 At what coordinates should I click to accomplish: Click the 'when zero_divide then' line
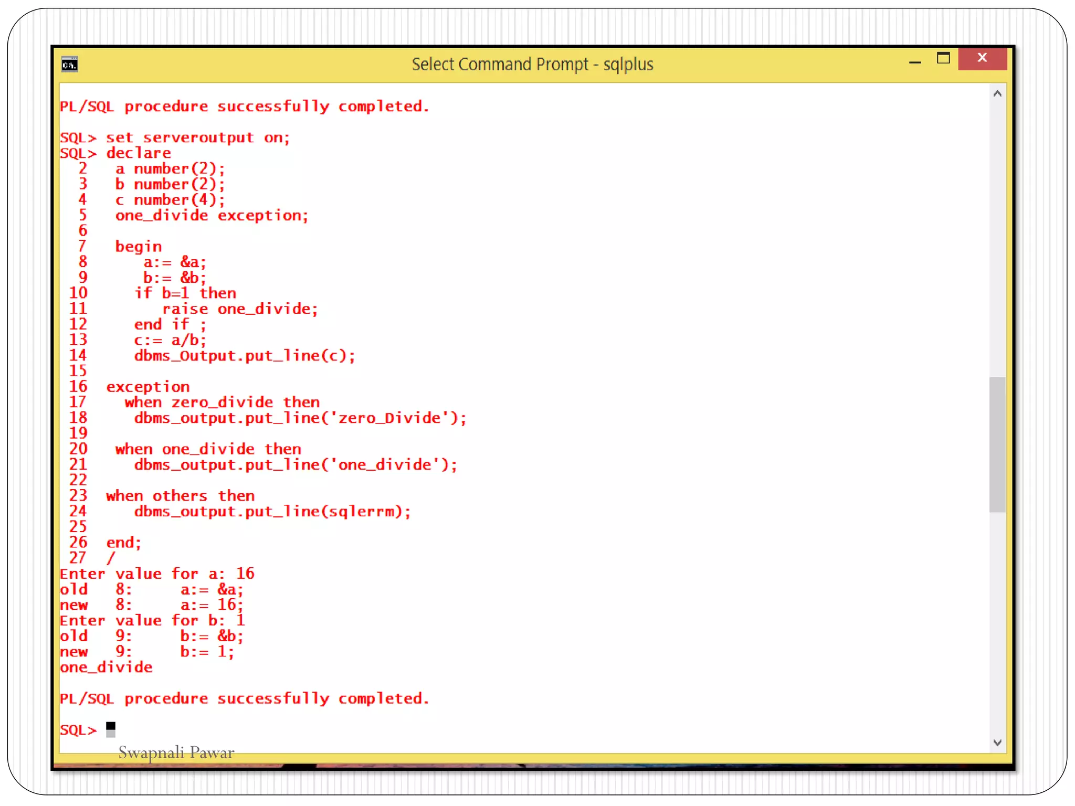point(222,402)
